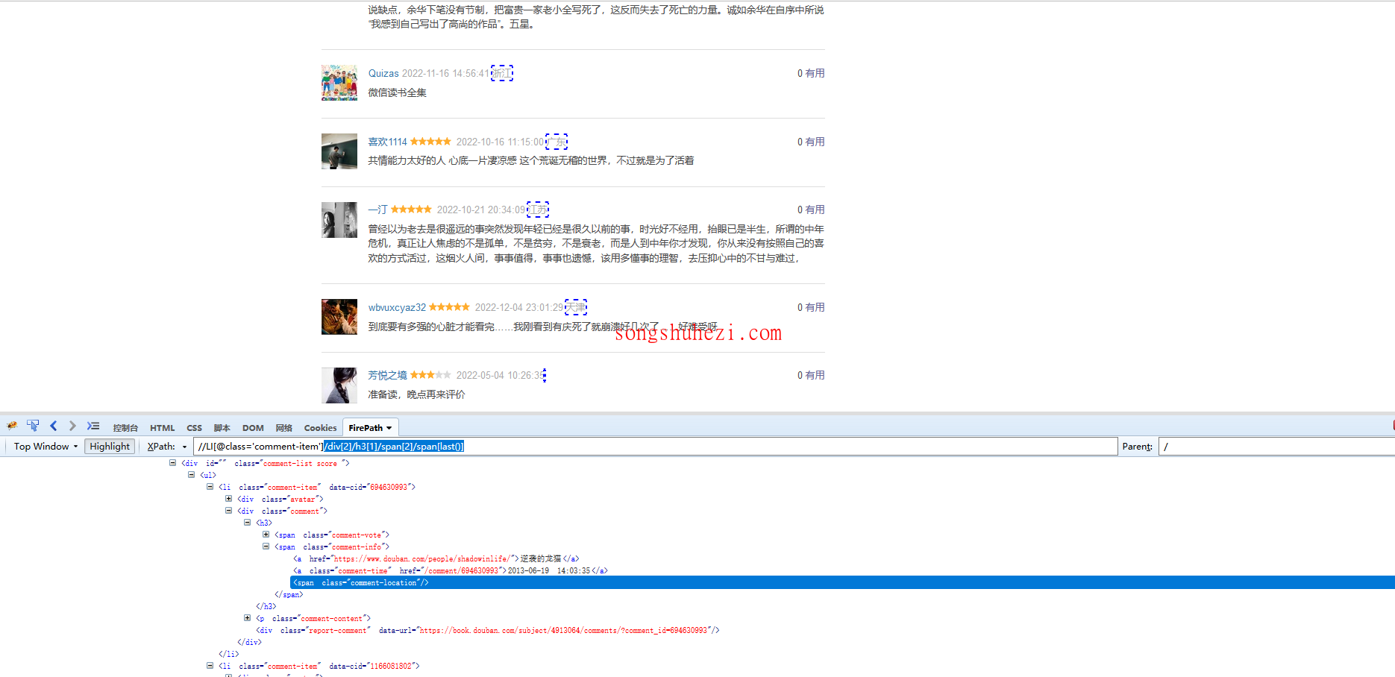This screenshot has width=1395, height=677.
Task: Click timestamp 2022-10-21 20:34:09
Action: click(480, 210)
